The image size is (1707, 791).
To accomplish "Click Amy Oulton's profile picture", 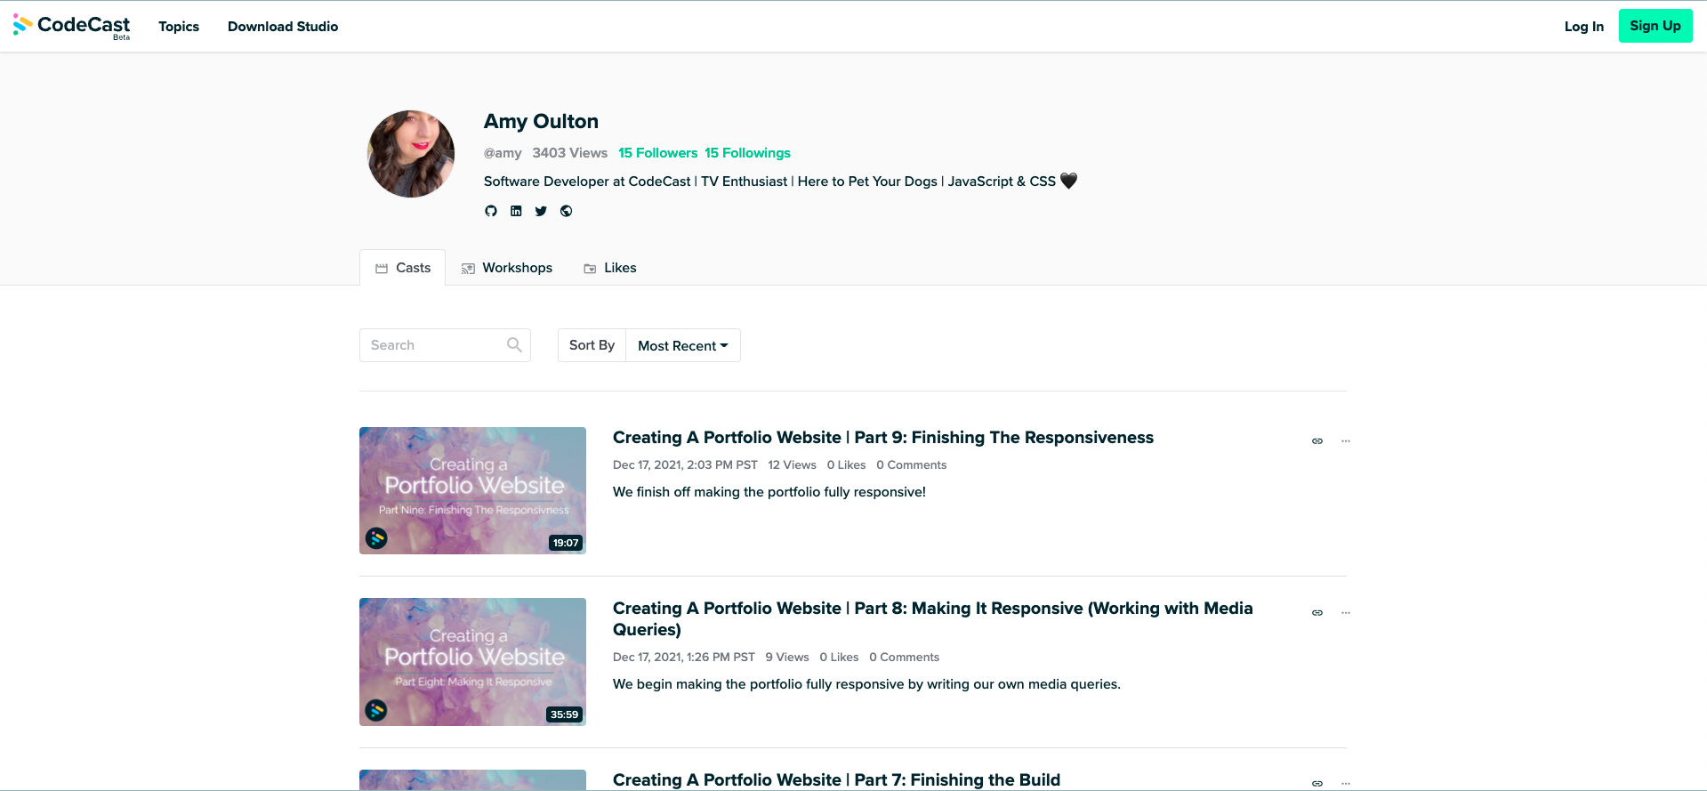I will 411,154.
